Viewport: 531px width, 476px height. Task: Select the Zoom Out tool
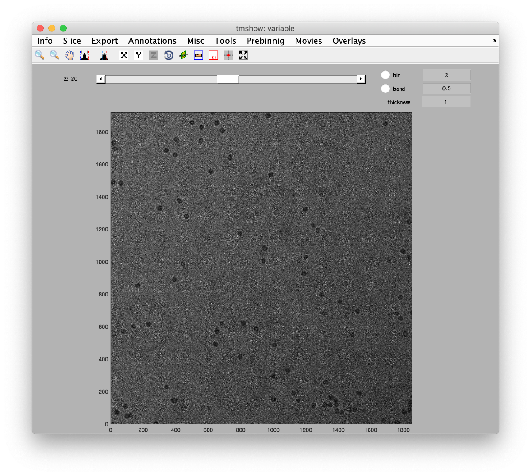coord(54,55)
